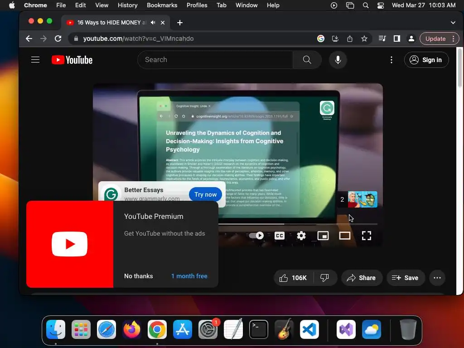Open Control Center in menu bar
Viewport: 464px width, 348px height.
(381, 5)
